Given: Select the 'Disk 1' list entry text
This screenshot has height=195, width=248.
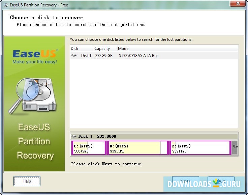Looking at the screenshot, I should point(86,56).
